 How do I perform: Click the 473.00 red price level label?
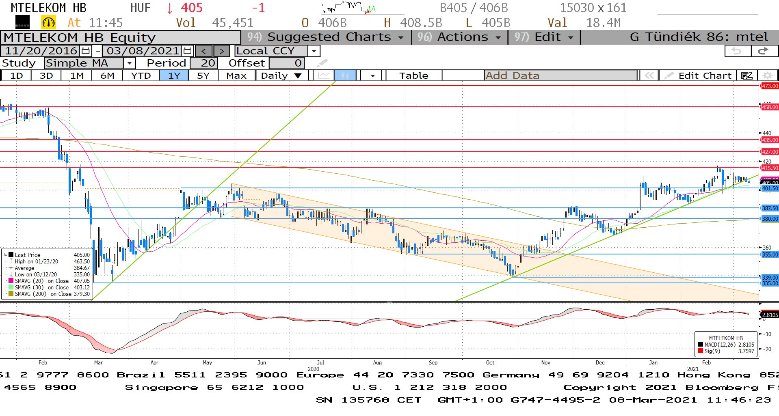(769, 86)
